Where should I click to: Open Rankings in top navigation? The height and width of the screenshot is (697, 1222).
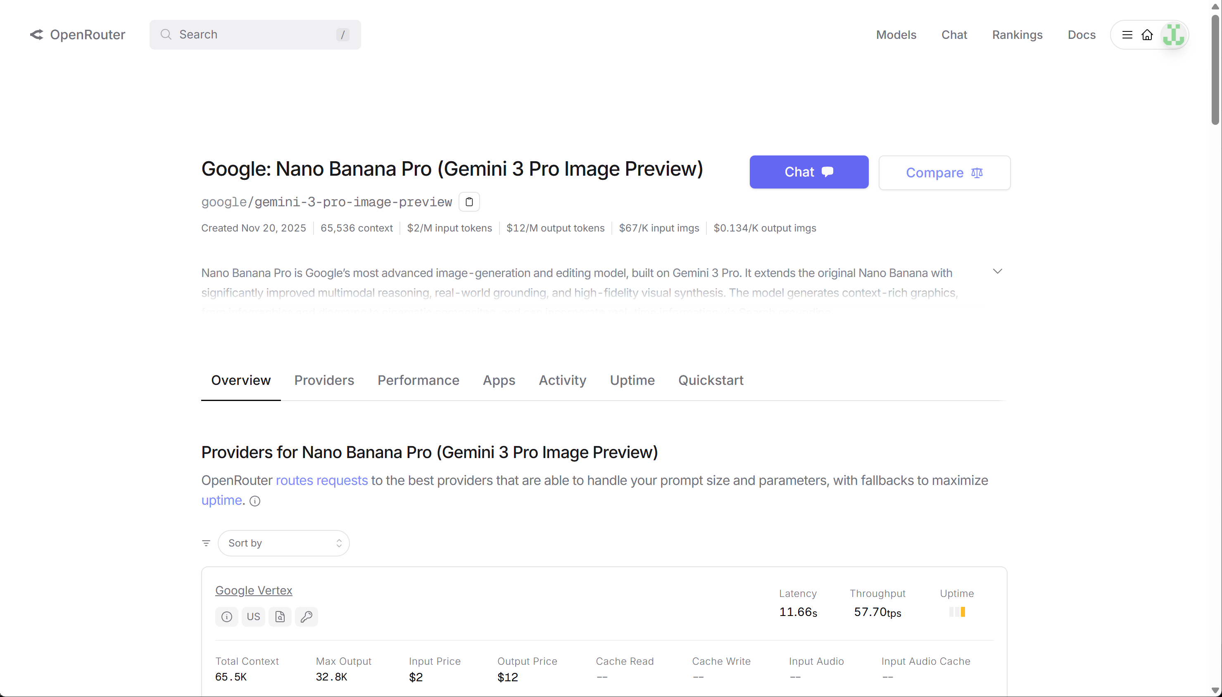point(1017,35)
